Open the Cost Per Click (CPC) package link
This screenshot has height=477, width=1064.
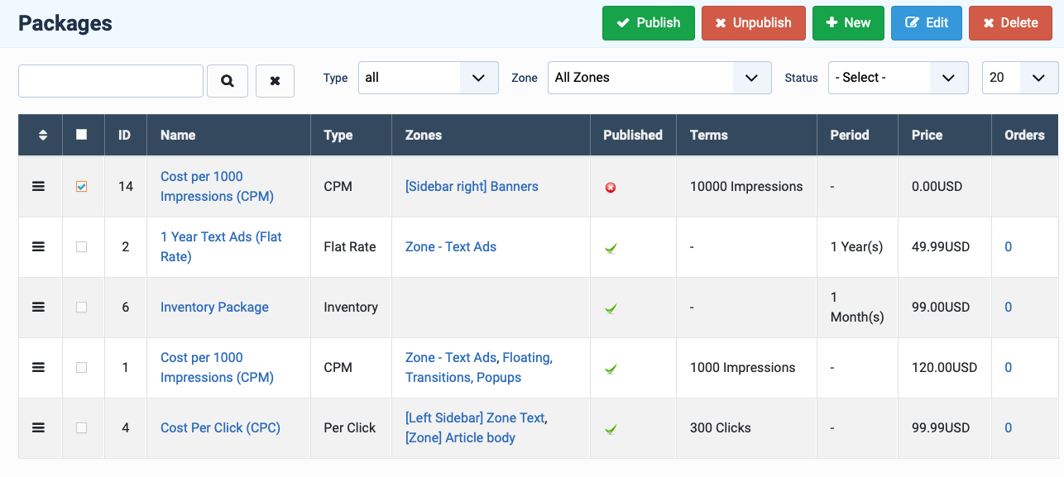pyautogui.click(x=220, y=427)
